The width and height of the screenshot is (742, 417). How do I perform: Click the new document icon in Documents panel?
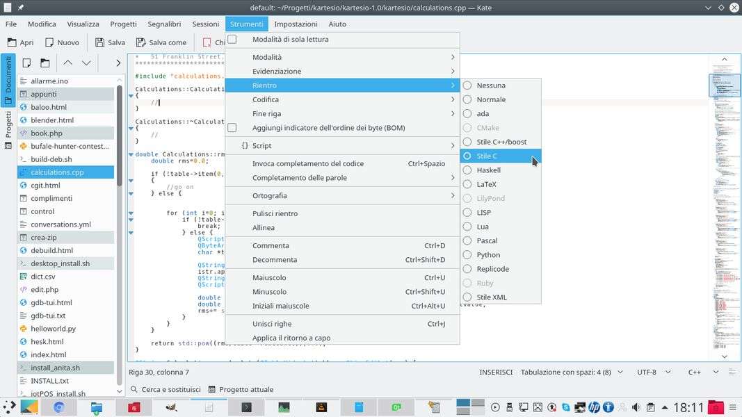pyautogui.click(x=26, y=63)
